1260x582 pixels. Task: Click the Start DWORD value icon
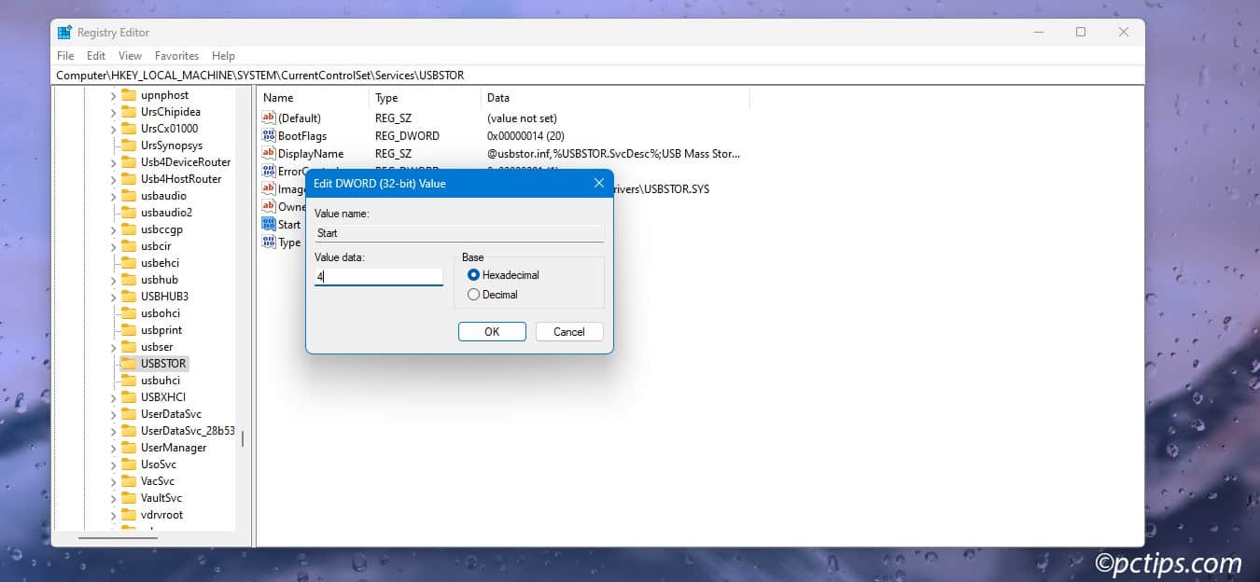coord(269,225)
